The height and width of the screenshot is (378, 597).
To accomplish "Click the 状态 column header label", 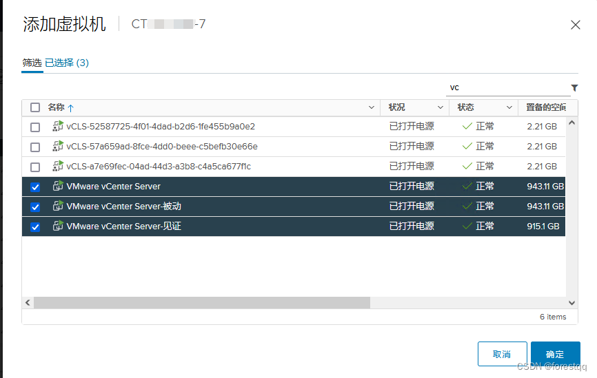I will (x=465, y=107).
